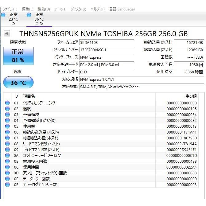Click raw value 00000000000064
206x206 pixels.
click(x=181, y=115)
